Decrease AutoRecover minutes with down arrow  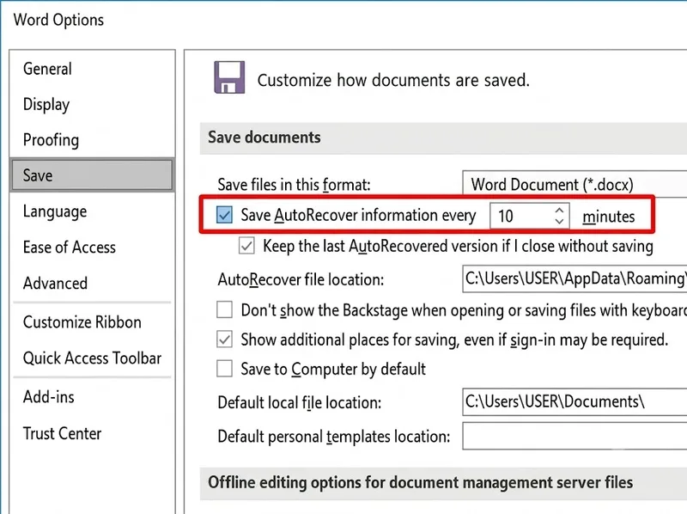559,221
